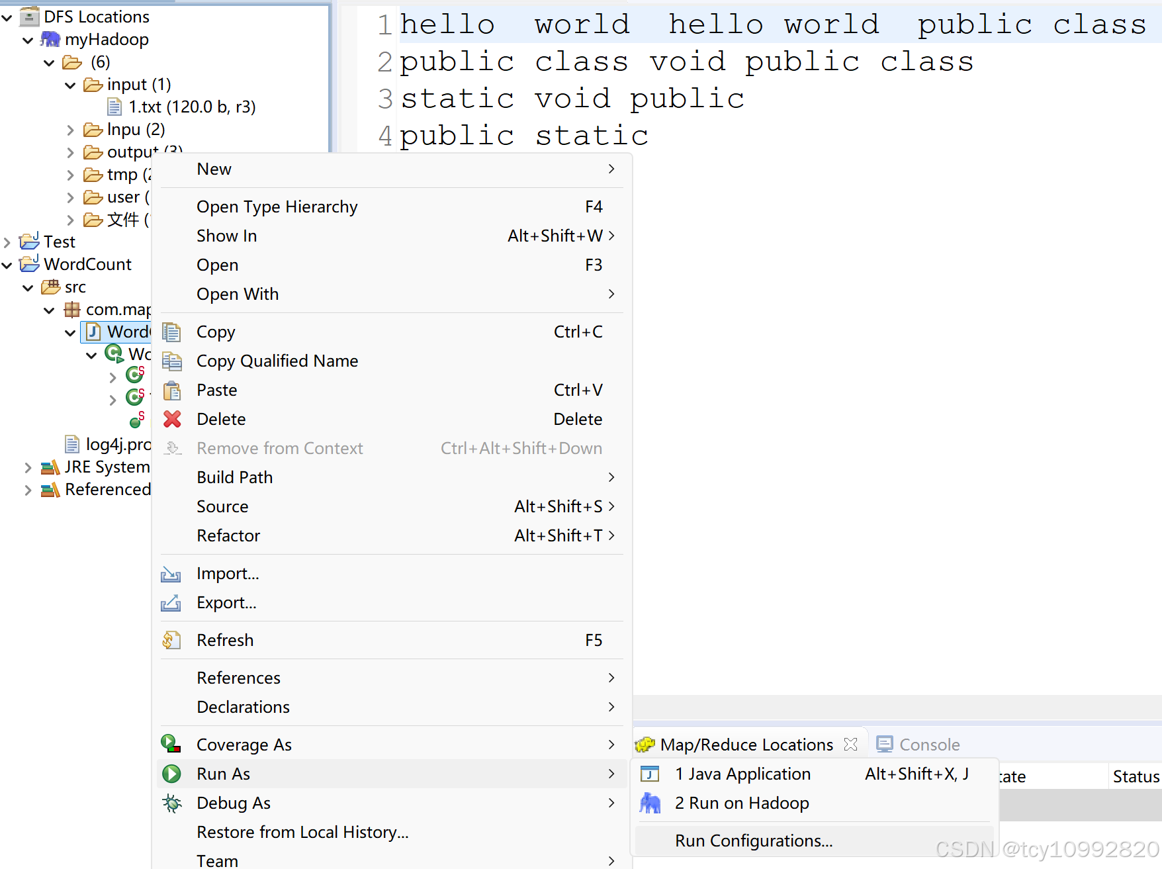
Task: Click the Import icon in the context menu
Action: tap(172, 573)
